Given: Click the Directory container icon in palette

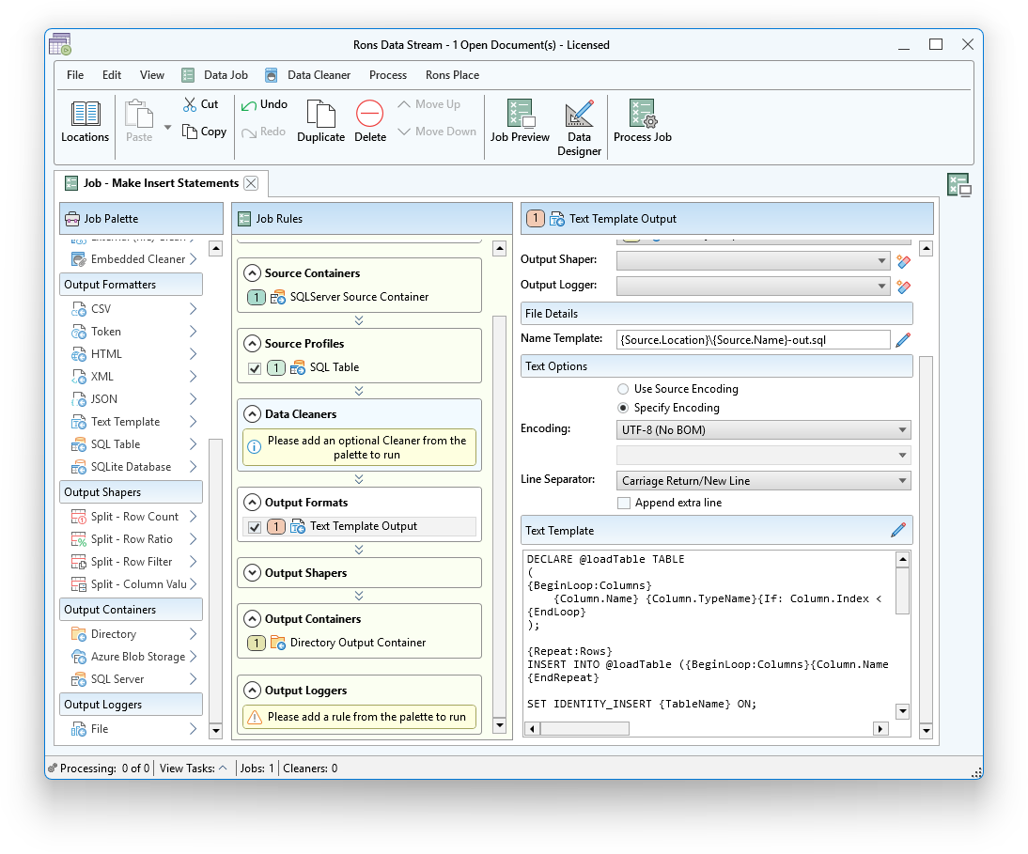Looking at the screenshot, I should tap(79, 634).
